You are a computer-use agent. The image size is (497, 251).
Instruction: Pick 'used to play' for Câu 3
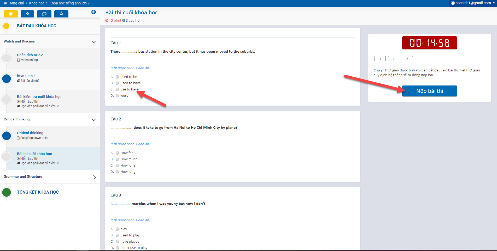tap(117, 235)
